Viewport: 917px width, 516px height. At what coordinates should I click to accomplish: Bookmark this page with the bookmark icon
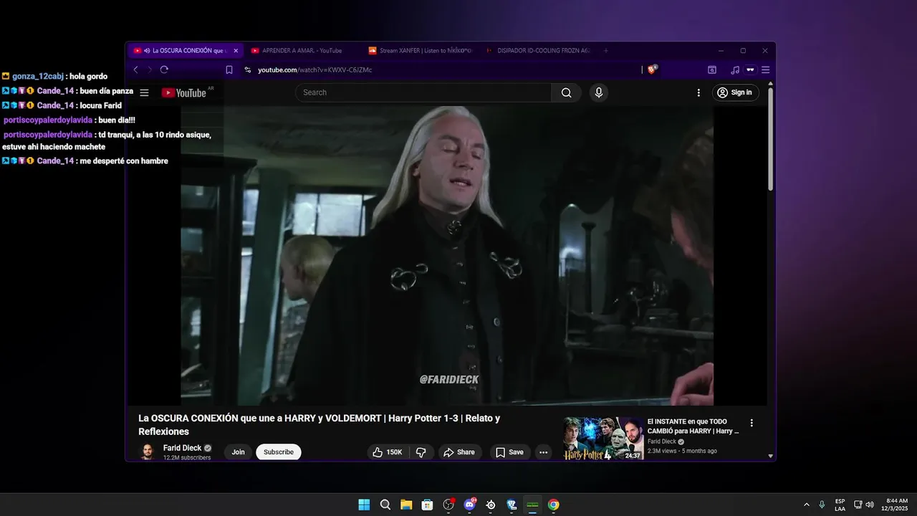pos(229,70)
